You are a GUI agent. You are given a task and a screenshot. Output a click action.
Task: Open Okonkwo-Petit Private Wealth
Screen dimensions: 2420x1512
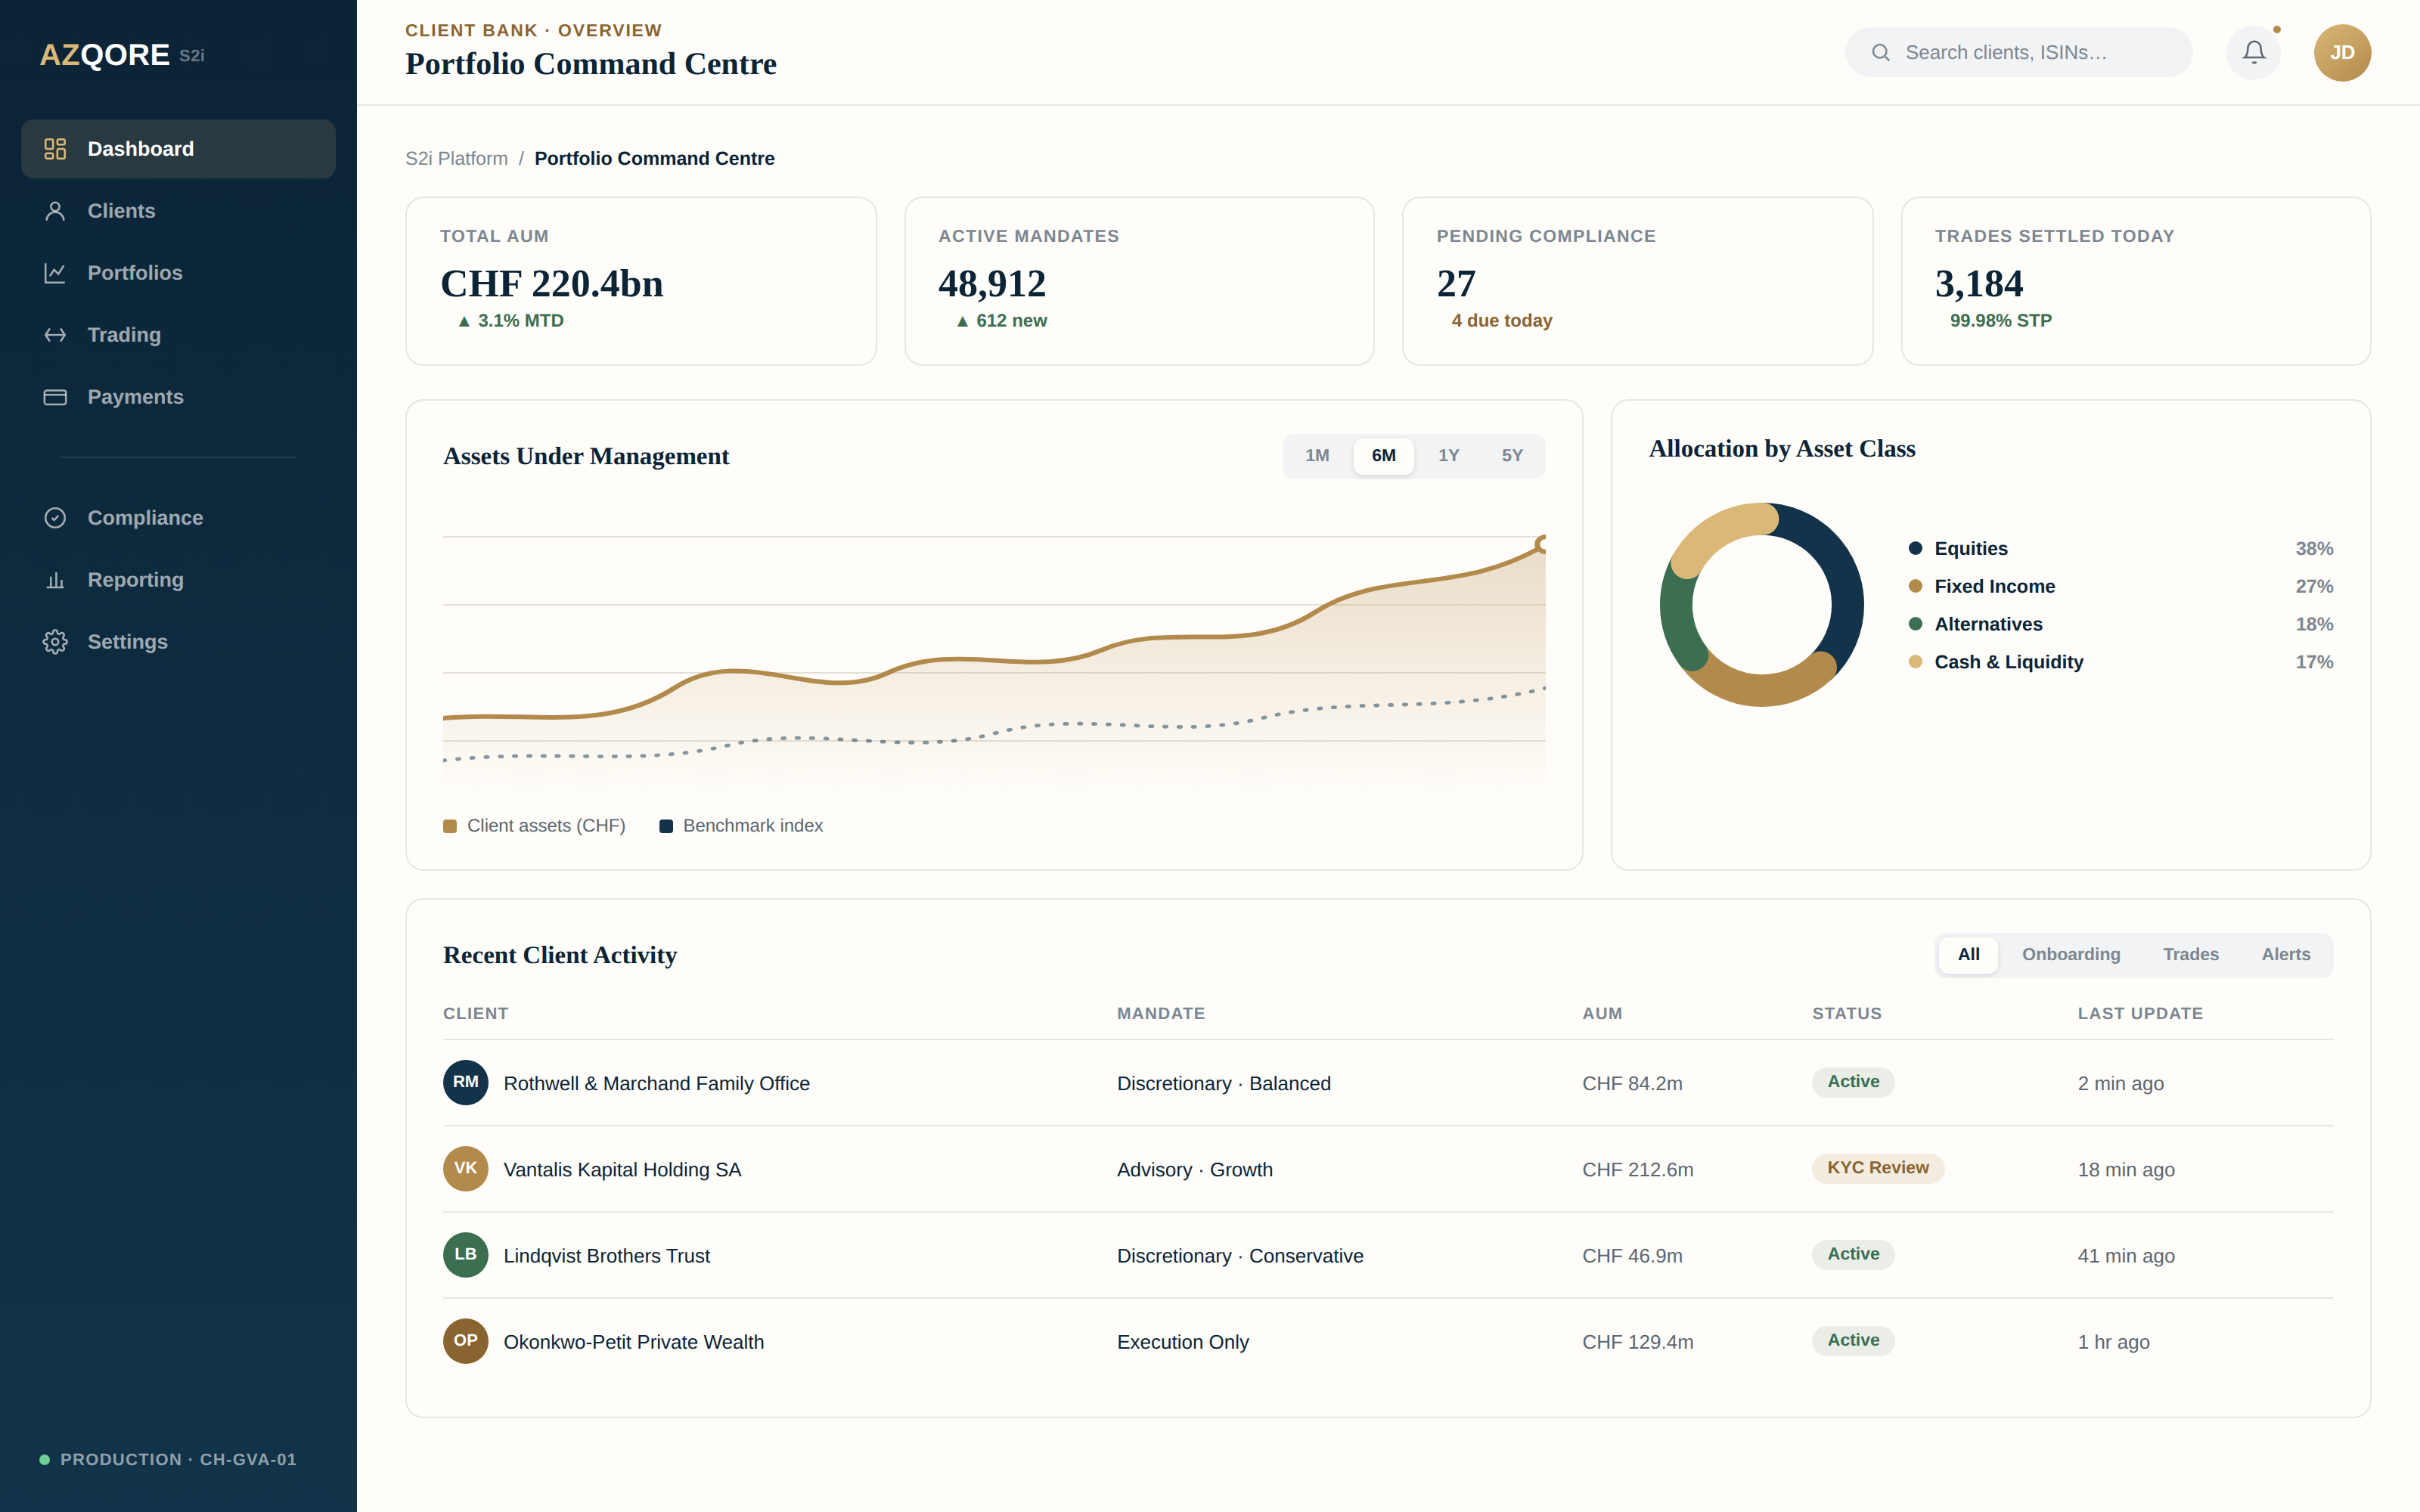(633, 1342)
